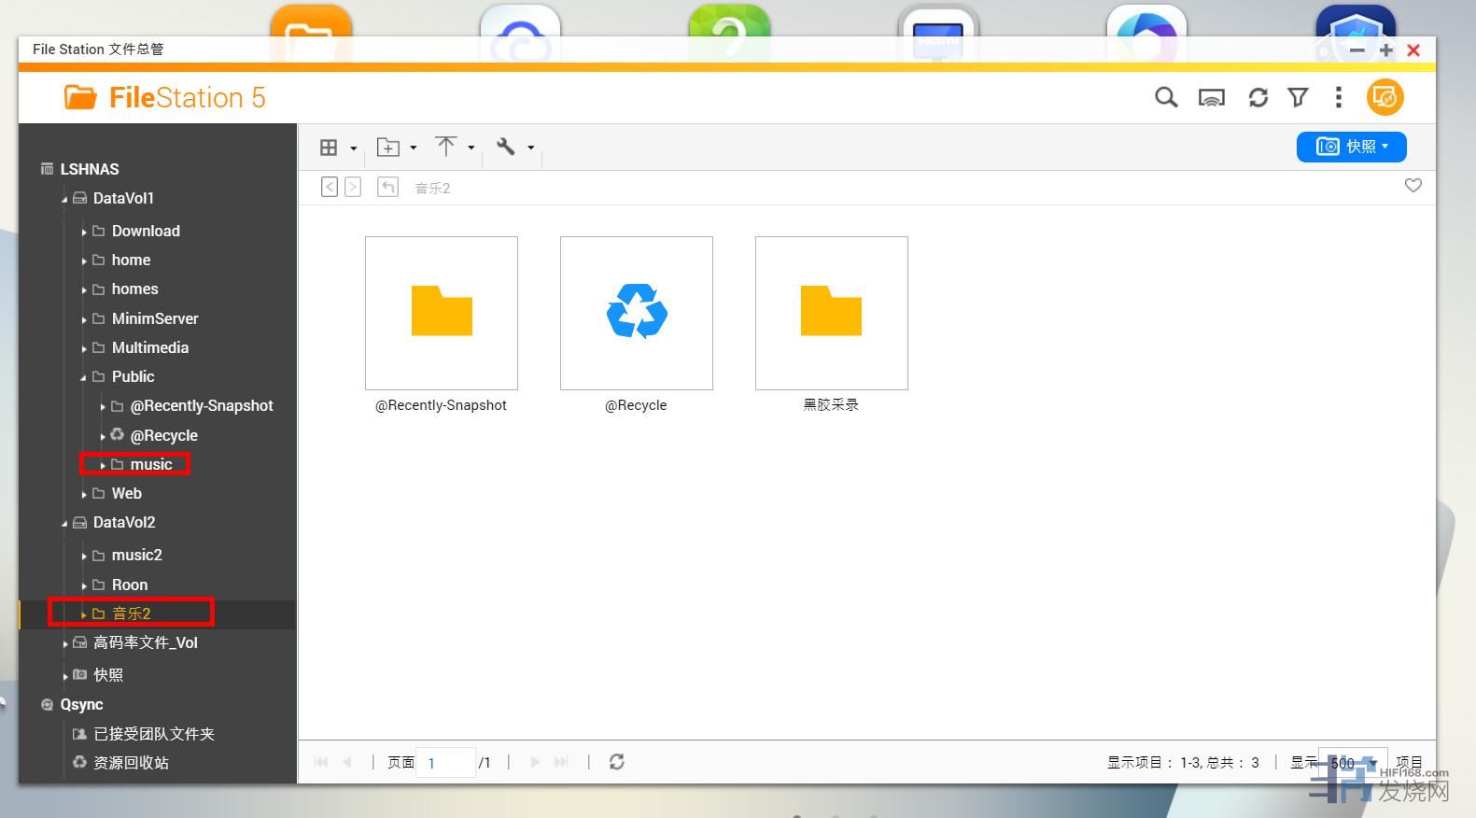Expand the Multimedia folder in the tree
This screenshot has height=818, width=1476.
(84, 348)
